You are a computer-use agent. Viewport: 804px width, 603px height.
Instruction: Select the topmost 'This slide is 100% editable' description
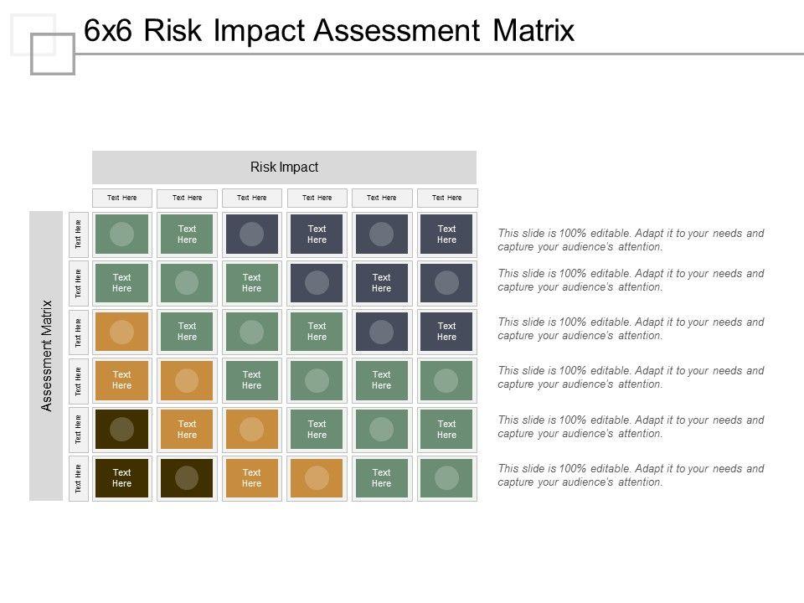point(631,240)
